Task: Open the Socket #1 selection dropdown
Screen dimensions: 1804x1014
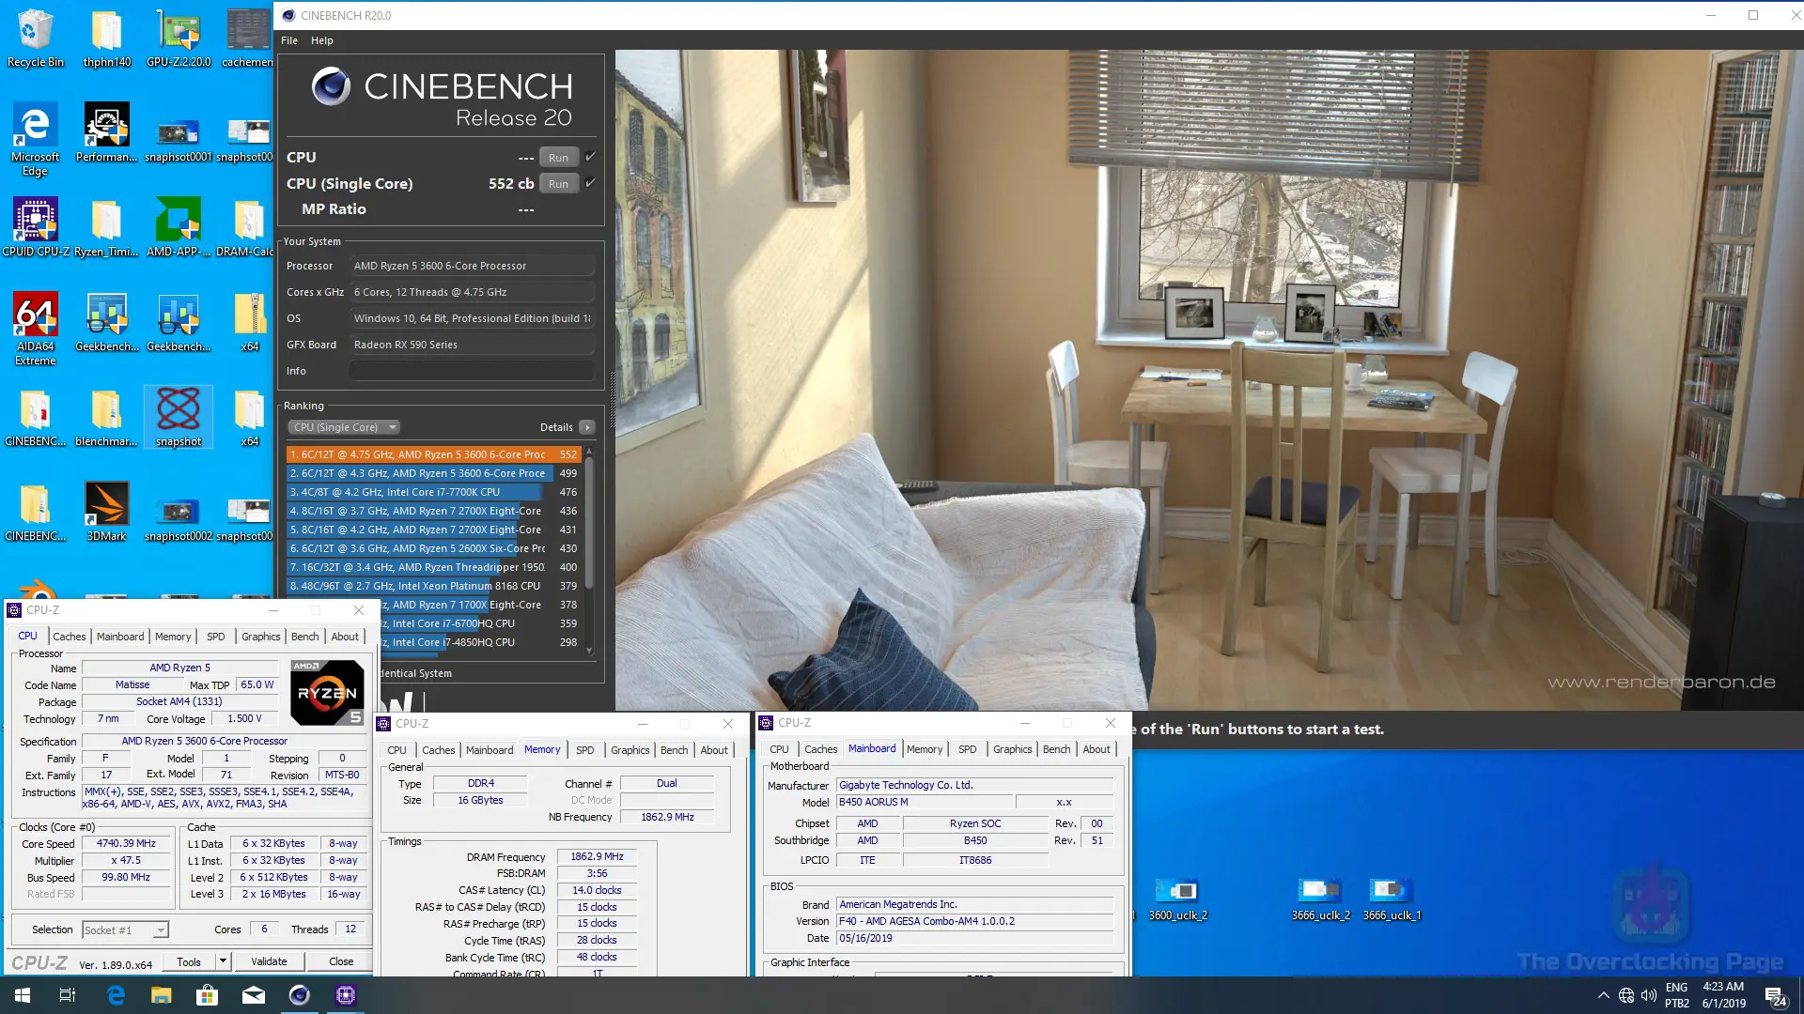Action: point(125,929)
